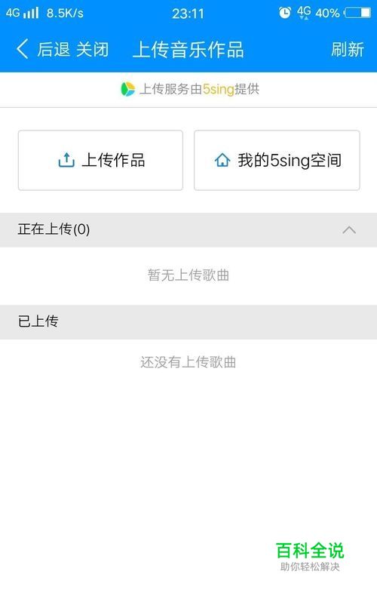Tap the right-side 4G data network icon
Screen dimensions: 377x596
(x=304, y=13)
